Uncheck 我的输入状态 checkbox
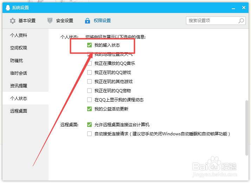The width and height of the screenshot is (251, 183). click(x=89, y=45)
